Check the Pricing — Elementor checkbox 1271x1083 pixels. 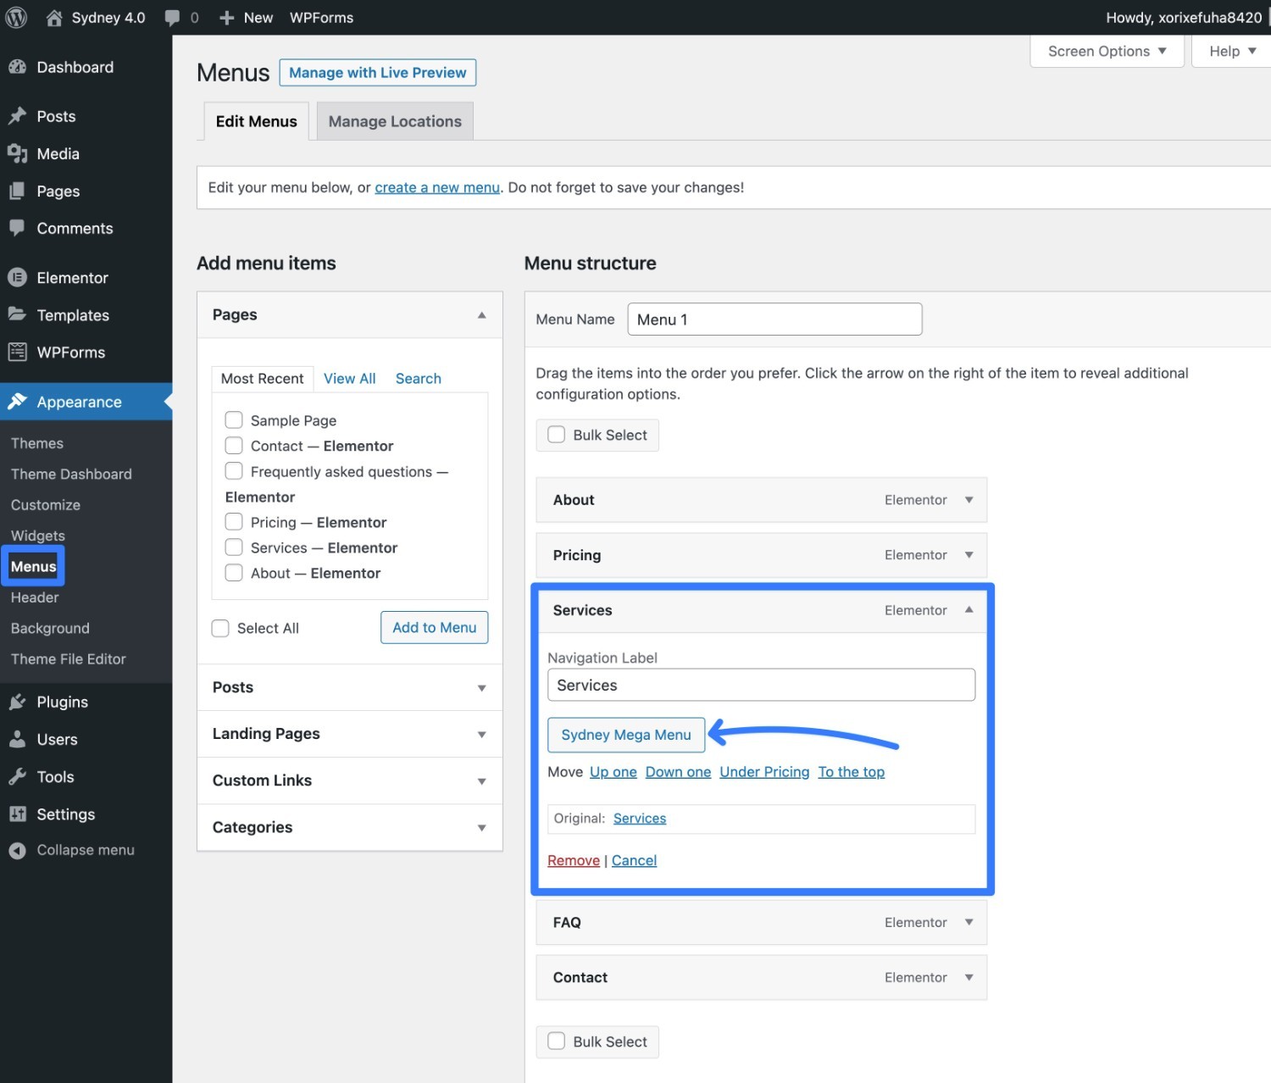(234, 521)
